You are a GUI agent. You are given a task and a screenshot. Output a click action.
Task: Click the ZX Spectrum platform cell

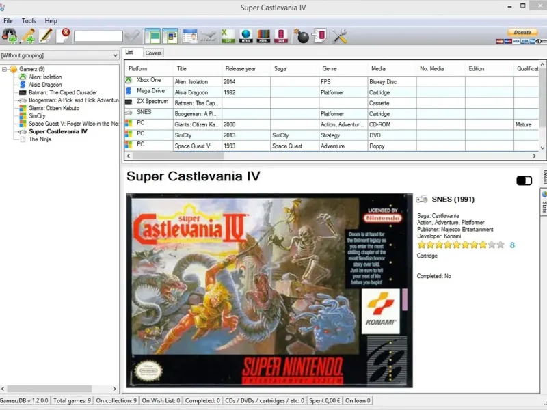click(x=149, y=102)
